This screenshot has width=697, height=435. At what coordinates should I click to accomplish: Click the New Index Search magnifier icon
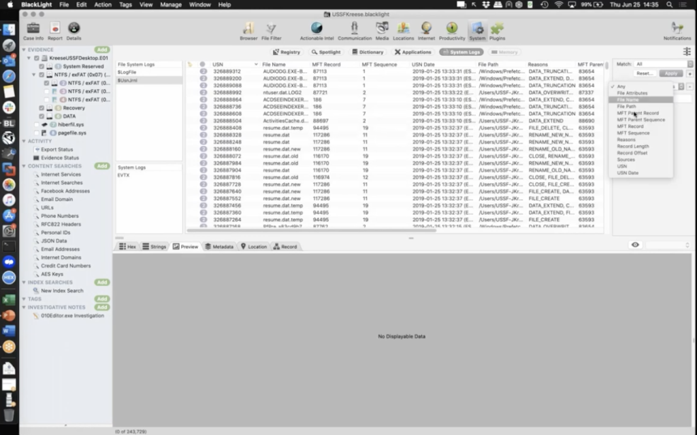coord(37,291)
